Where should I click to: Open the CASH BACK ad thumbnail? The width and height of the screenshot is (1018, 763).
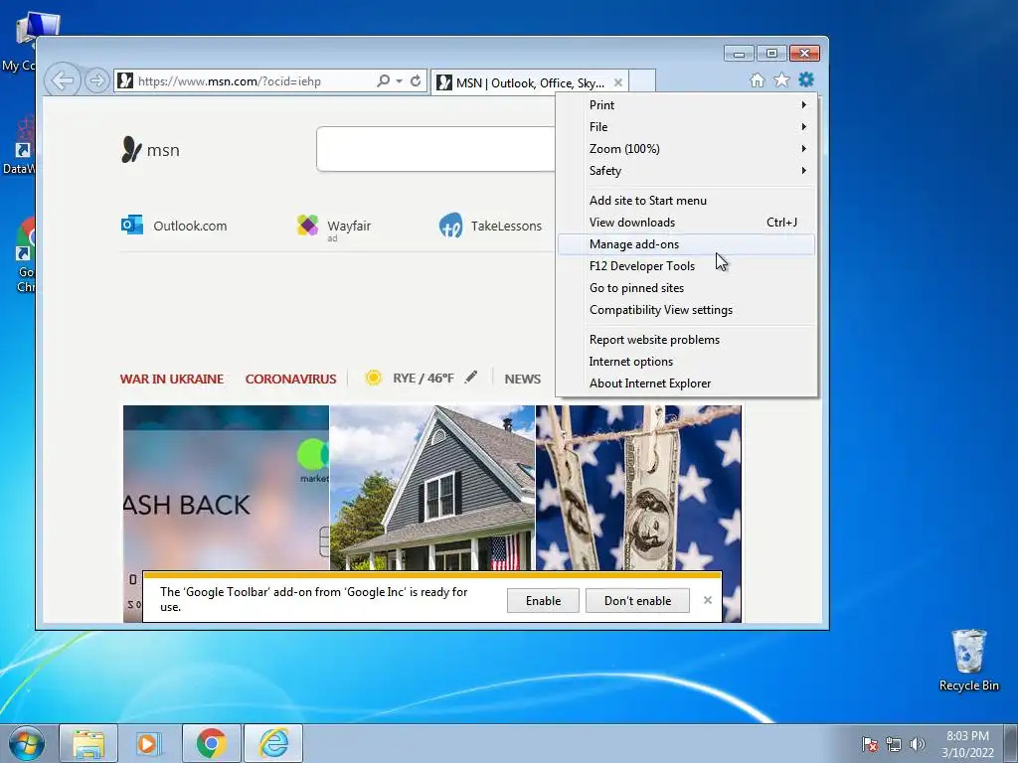(226, 488)
